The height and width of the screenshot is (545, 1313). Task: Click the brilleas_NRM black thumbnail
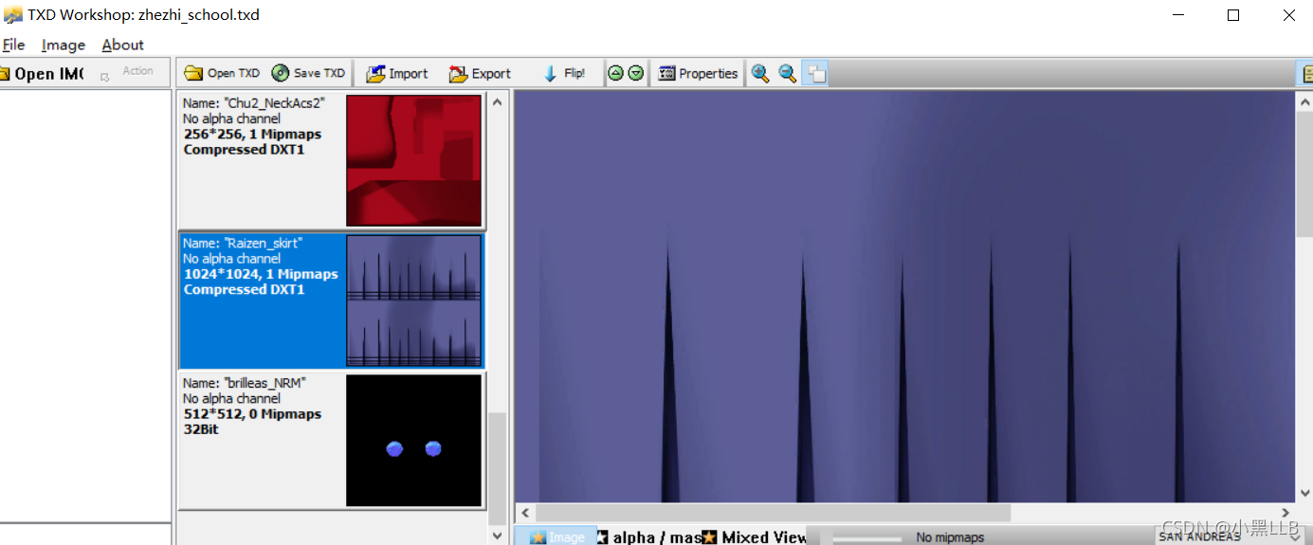[x=414, y=441]
